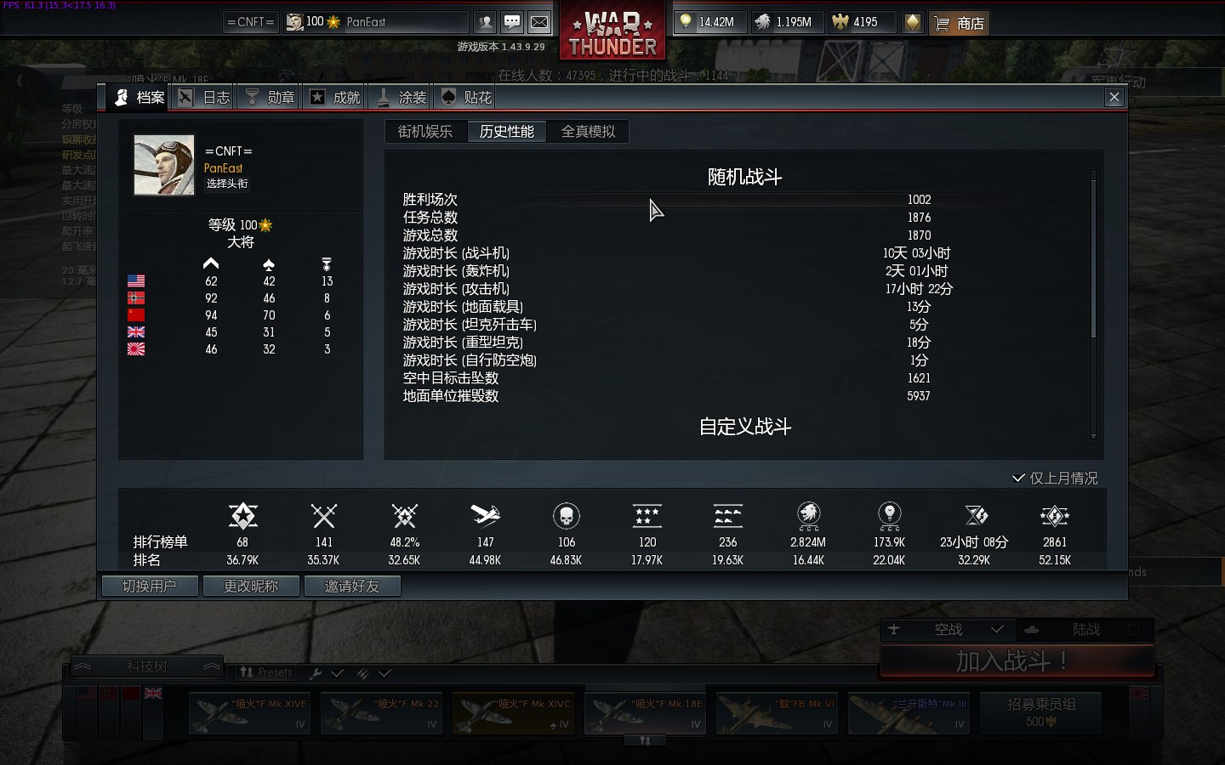1225x765 pixels.
Task: Select the airplane kills leaderboard icon
Action: [485, 515]
